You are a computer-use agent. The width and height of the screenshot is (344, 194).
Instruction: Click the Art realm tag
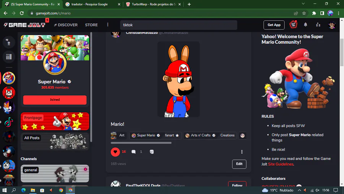click(x=118, y=136)
